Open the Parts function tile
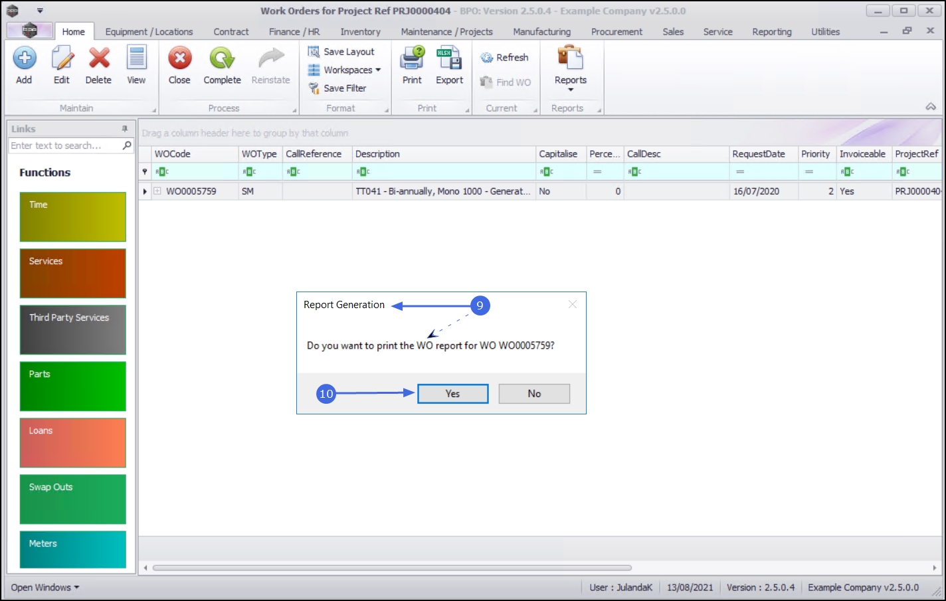Viewport: 946px width, 601px height. [73, 386]
